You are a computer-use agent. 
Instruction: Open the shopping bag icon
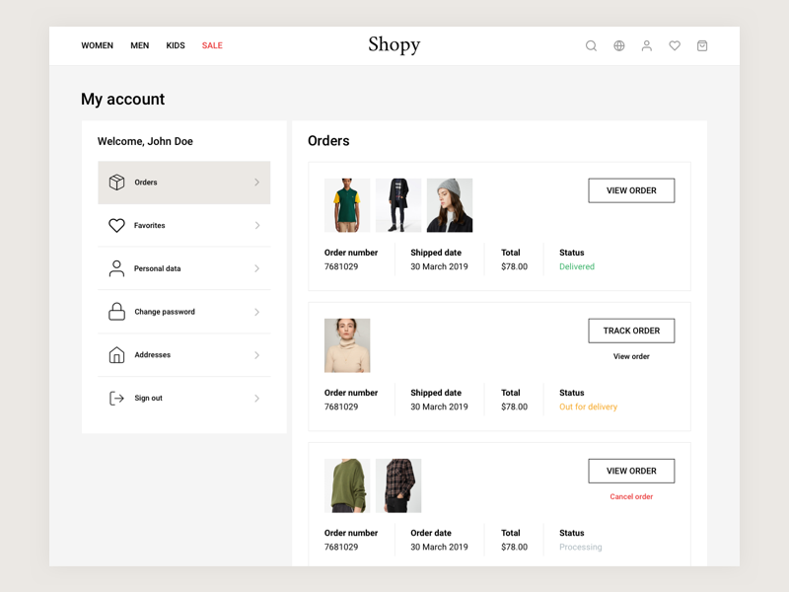(701, 45)
